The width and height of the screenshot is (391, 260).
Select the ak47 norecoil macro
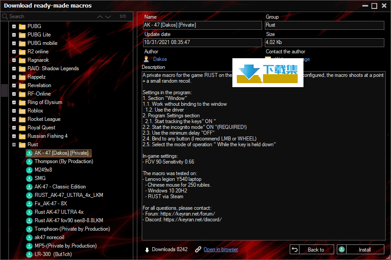(x=49, y=237)
